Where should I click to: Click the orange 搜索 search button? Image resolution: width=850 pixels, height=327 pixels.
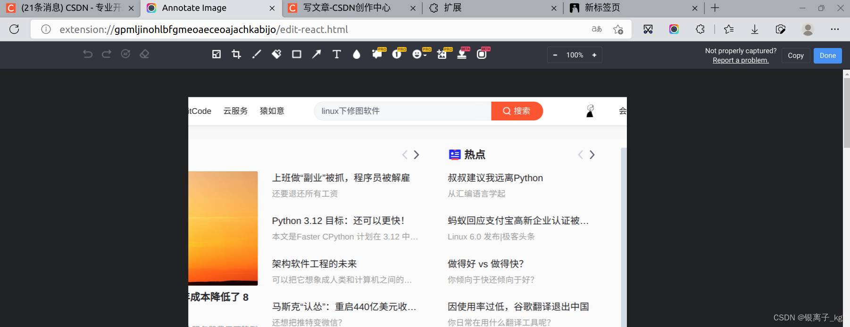click(x=517, y=111)
